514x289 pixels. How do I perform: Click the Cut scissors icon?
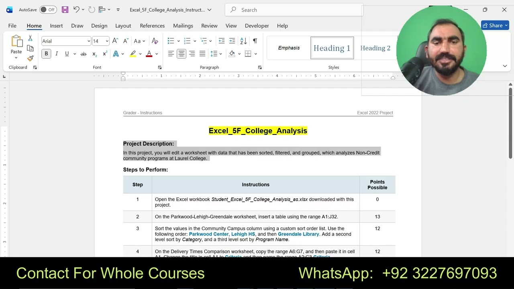30,38
